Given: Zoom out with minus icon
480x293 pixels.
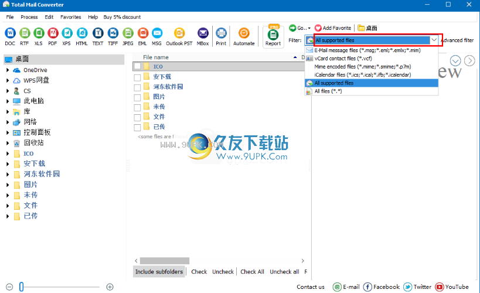Looking at the screenshot, I should coord(9,287).
